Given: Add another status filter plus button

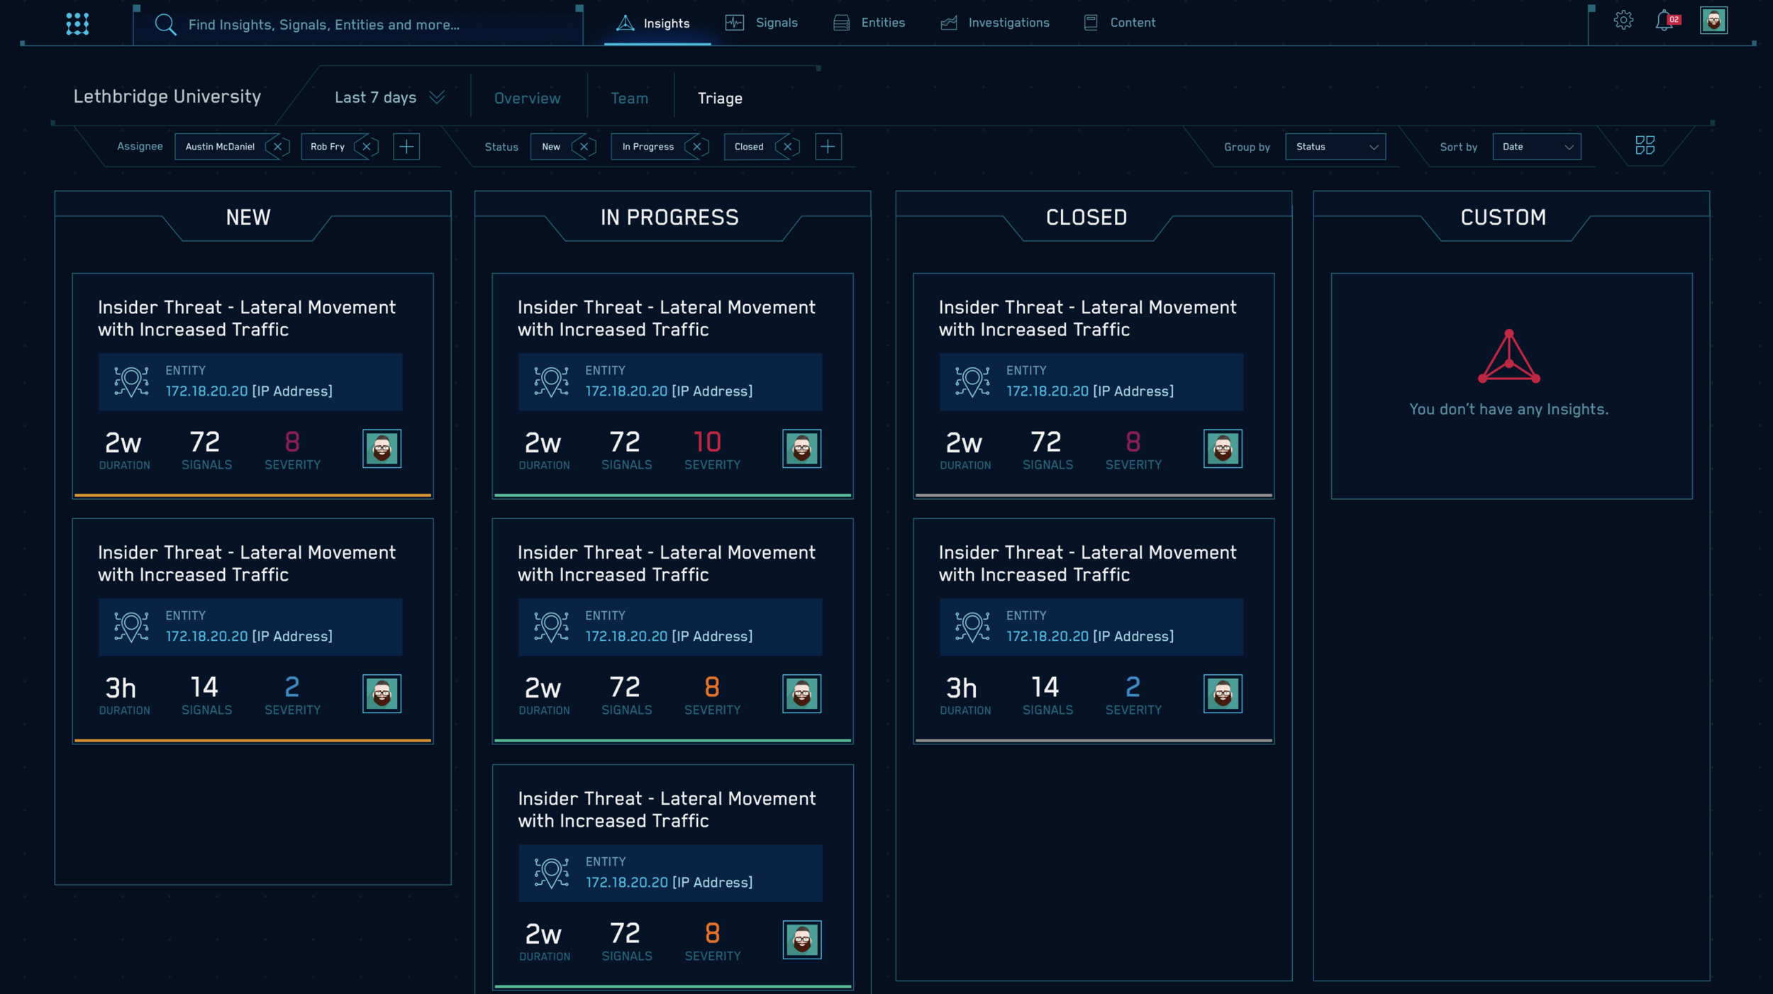Looking at the screenshot, I should [x=828, y=147].
